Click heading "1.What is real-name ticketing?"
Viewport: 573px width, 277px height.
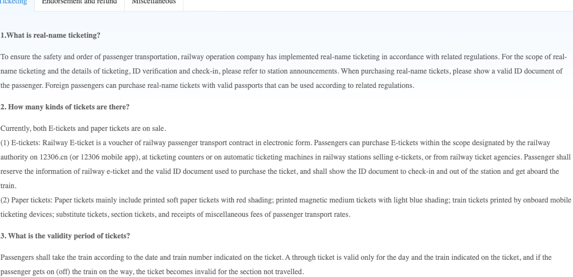(50, 35)
